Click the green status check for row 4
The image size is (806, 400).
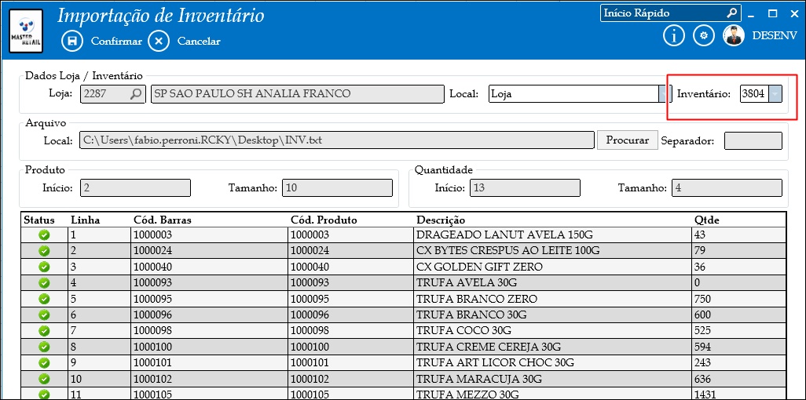point(45,283)
